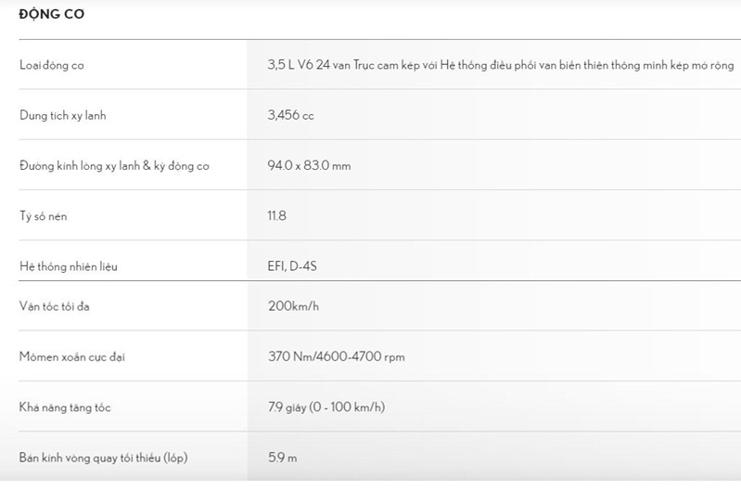
Task: Click the 370 Nm/4600-4700 rpm value
Action: pyautogui.click(x=337, y=356)
